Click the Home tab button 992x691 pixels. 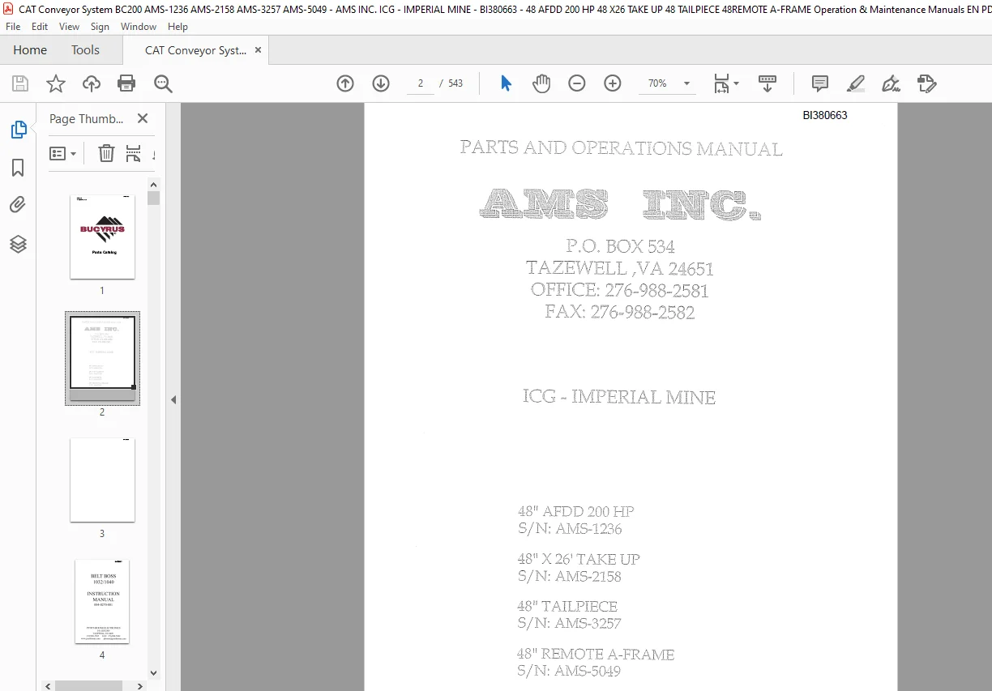pyautogui.click(x=30, y=50)
